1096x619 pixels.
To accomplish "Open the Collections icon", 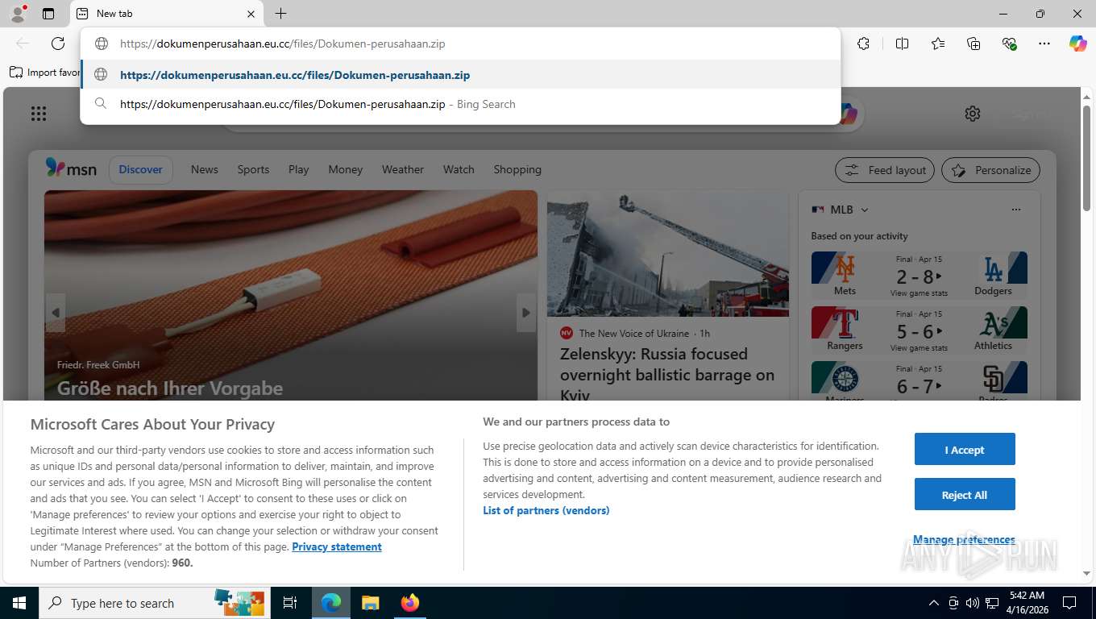I will coord(974,44).
